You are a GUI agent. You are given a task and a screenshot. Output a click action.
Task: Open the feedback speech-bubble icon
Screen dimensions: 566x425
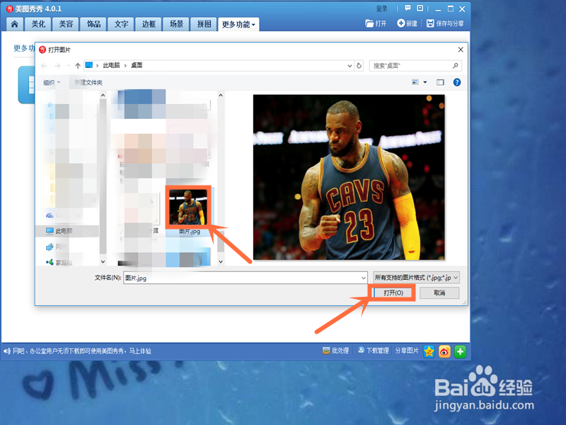click(408, 8)
